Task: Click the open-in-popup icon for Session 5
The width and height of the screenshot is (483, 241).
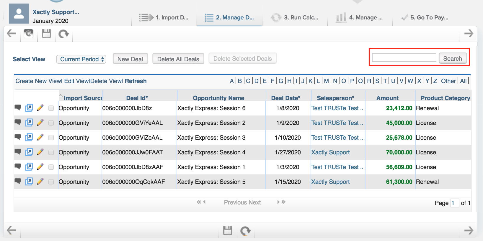Action: pyautogui.click(x=29, y=181)
